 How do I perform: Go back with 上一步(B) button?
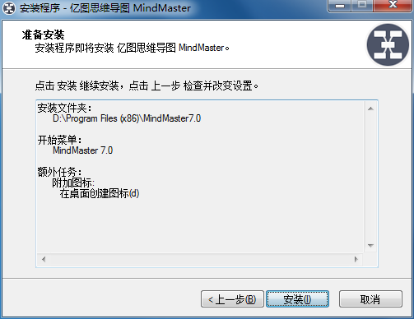coord(232,299)
